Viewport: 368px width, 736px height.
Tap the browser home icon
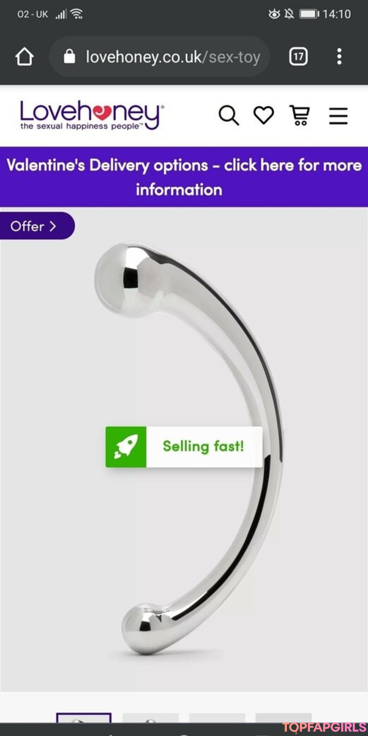point(25,57)
